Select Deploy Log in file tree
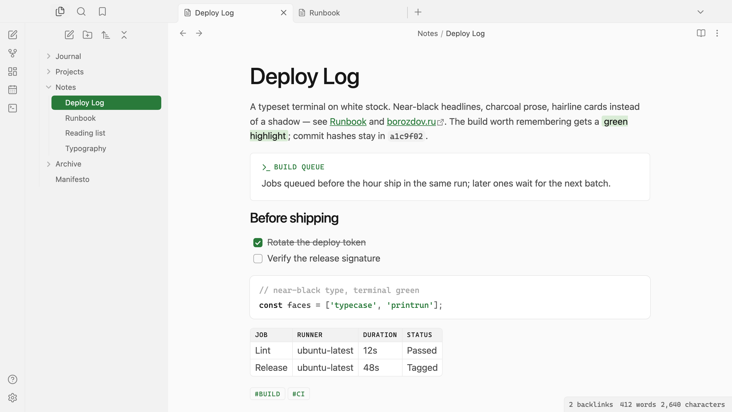 (x=106, y=103)
